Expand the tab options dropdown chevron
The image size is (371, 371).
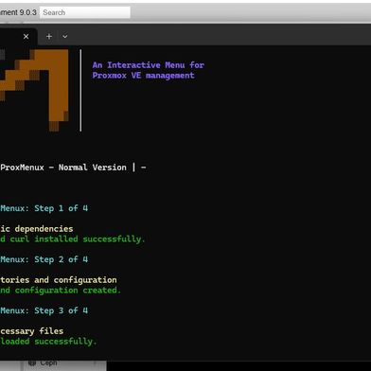(x=65, y=37)
